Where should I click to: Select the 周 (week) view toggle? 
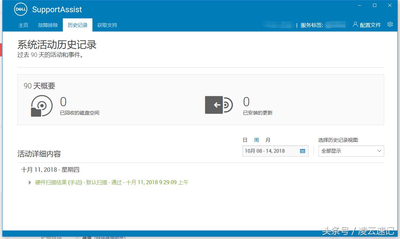pyautogui.click(x=256, y=140)
